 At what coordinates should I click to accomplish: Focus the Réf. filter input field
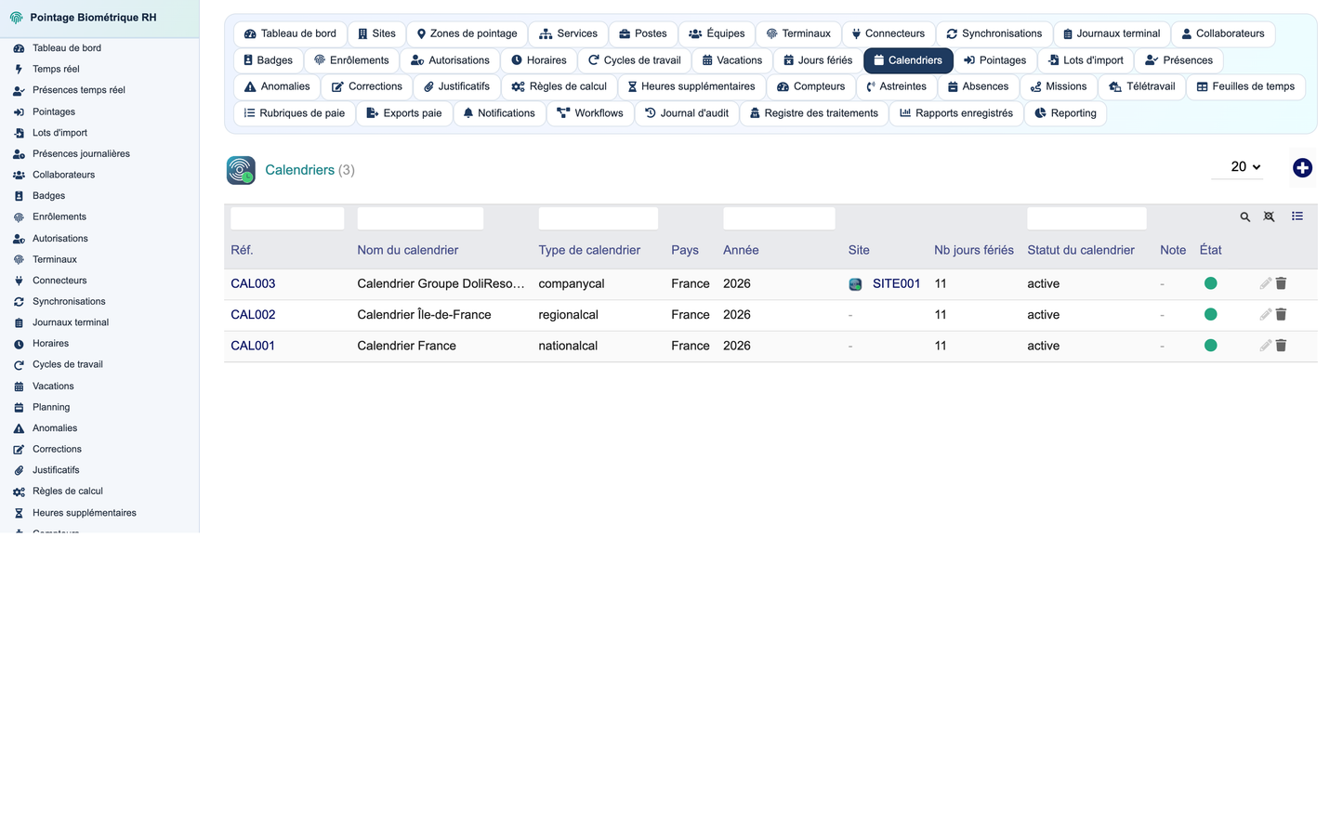[x=287, y=218]
